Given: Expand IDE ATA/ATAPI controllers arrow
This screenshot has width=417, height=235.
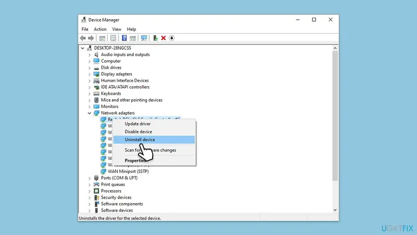Looking at the screenshot, I should 89,87.
